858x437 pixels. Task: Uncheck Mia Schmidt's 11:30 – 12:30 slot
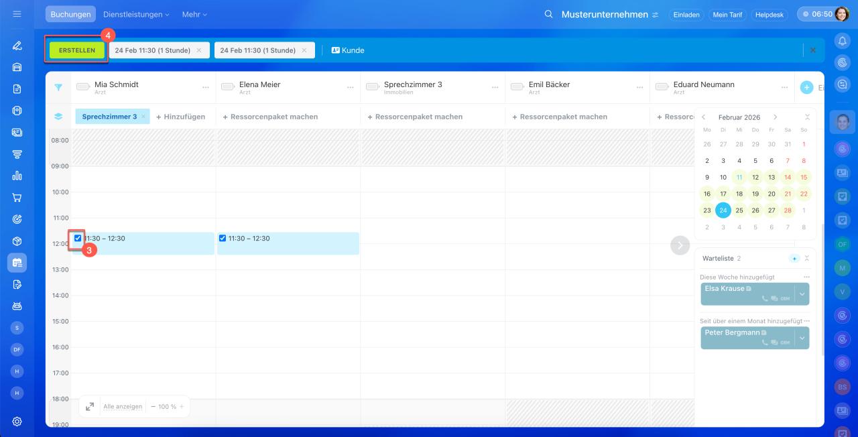point(78,238)
